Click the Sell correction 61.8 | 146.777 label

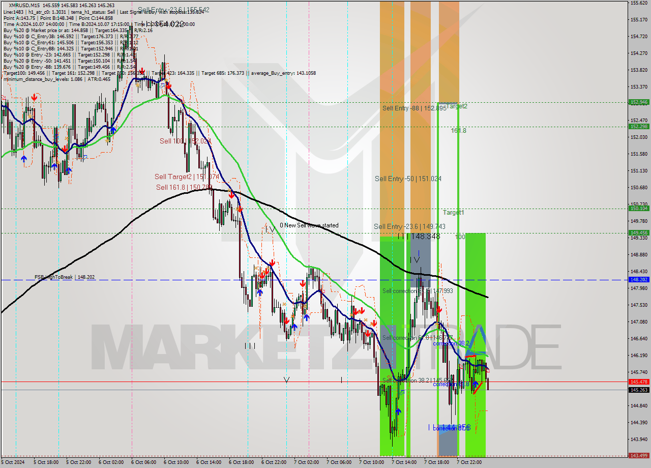418,338
